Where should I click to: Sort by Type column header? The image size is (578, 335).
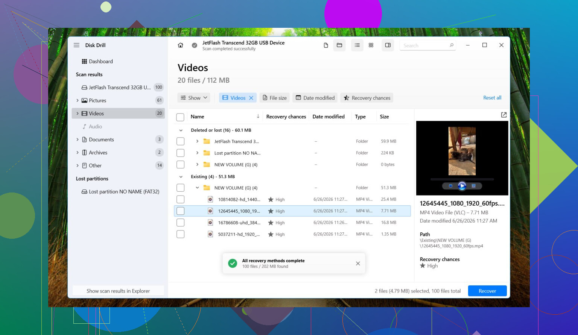pyautogui.click(x=360, y=117)
